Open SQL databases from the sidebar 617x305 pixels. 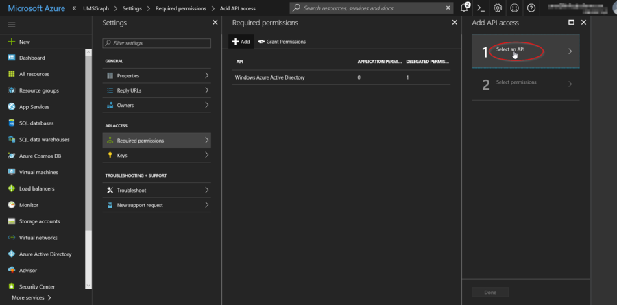(x=36, y=123)
